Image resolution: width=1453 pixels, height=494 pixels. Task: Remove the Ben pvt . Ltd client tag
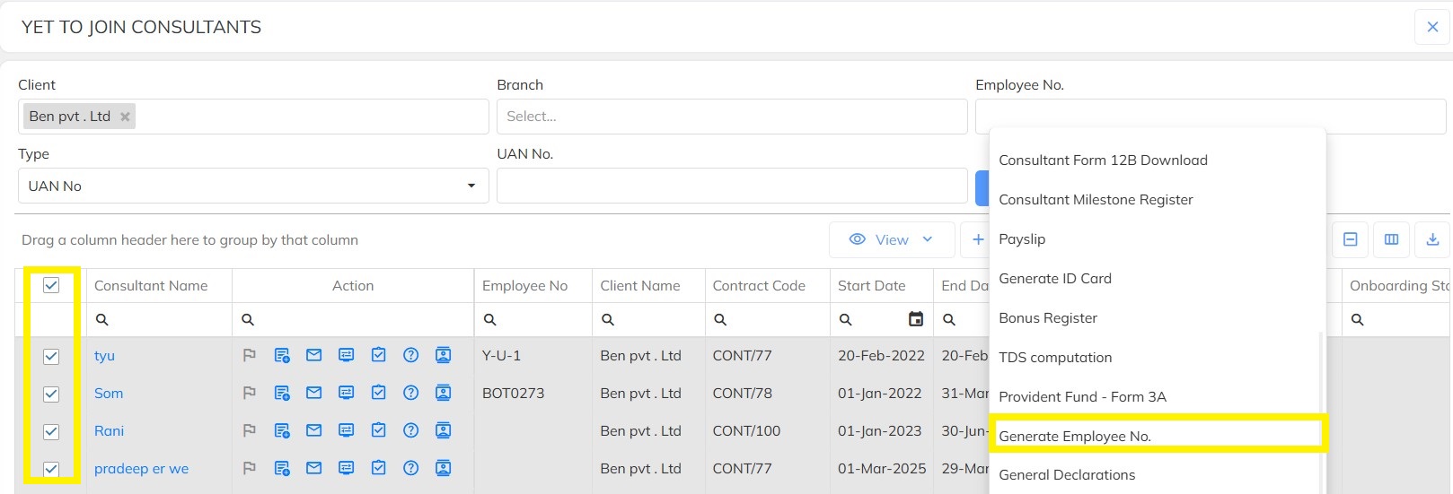125,117
